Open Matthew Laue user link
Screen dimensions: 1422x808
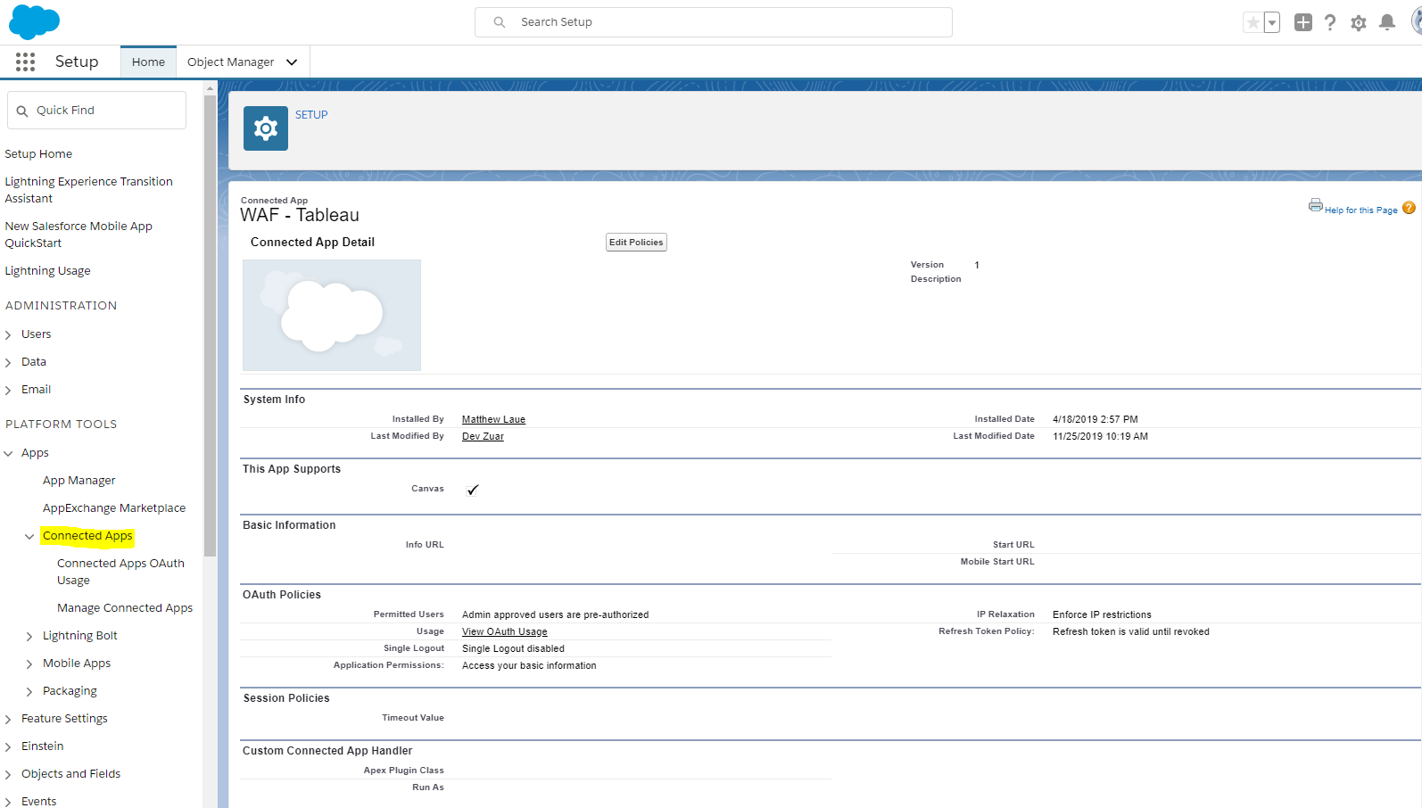[493, 419]
